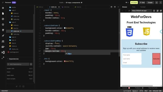Switch to the Tests tab

coord(134,7)
